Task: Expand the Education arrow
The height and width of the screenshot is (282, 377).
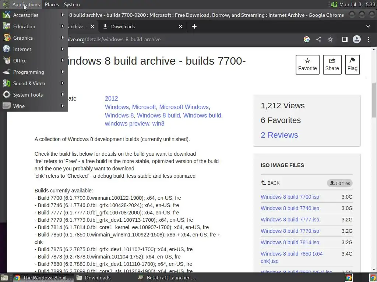Action: 63,26
